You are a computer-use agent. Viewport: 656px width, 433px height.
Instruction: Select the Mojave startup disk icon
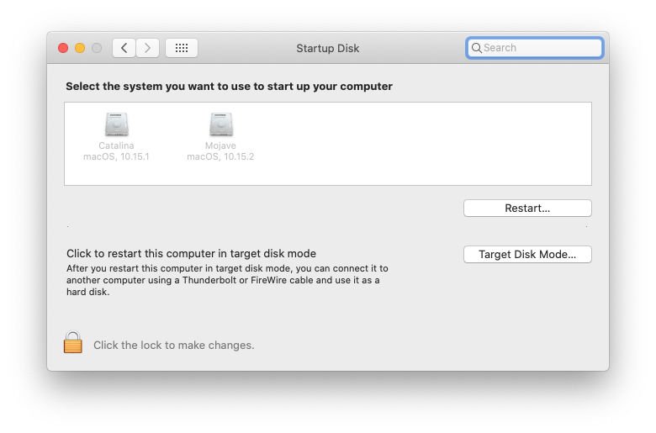221,124
